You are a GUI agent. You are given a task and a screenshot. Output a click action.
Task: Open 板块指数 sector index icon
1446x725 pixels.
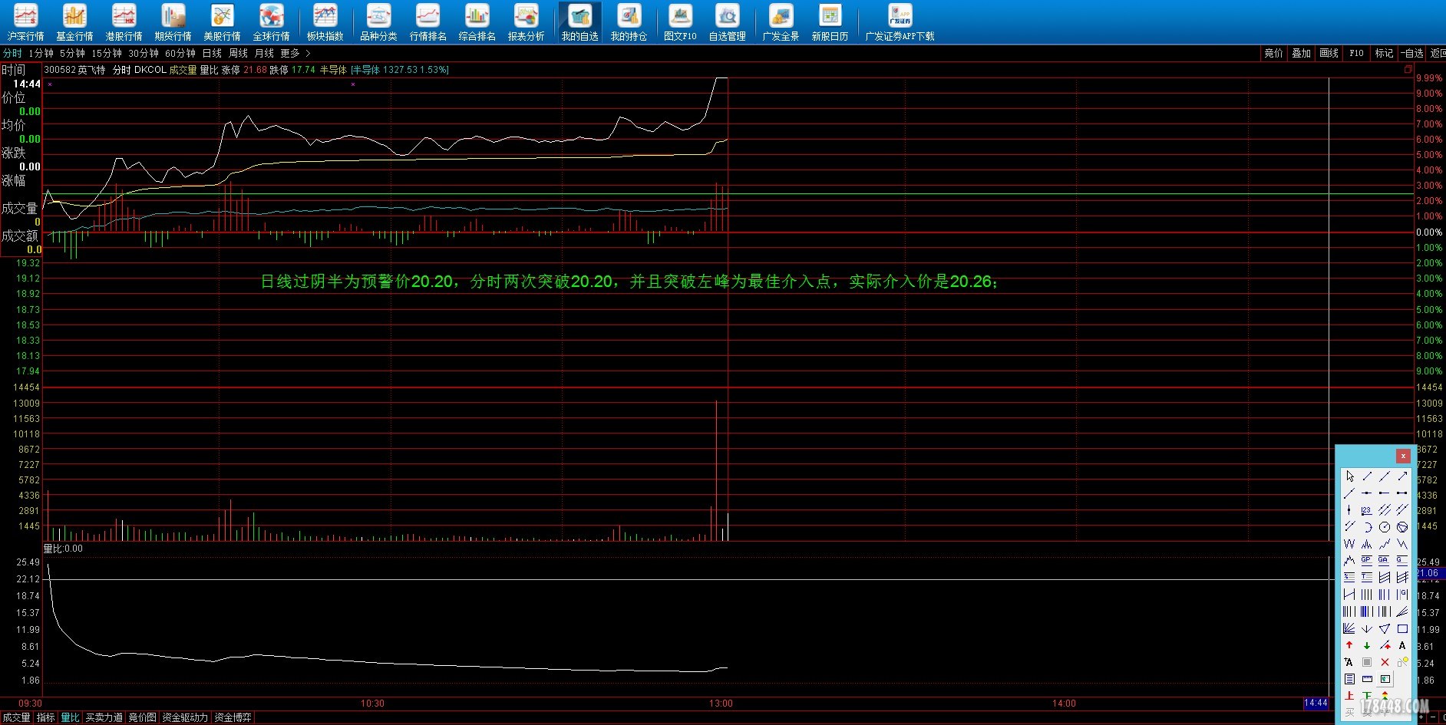pyautogui.click(x=325, y=21)
